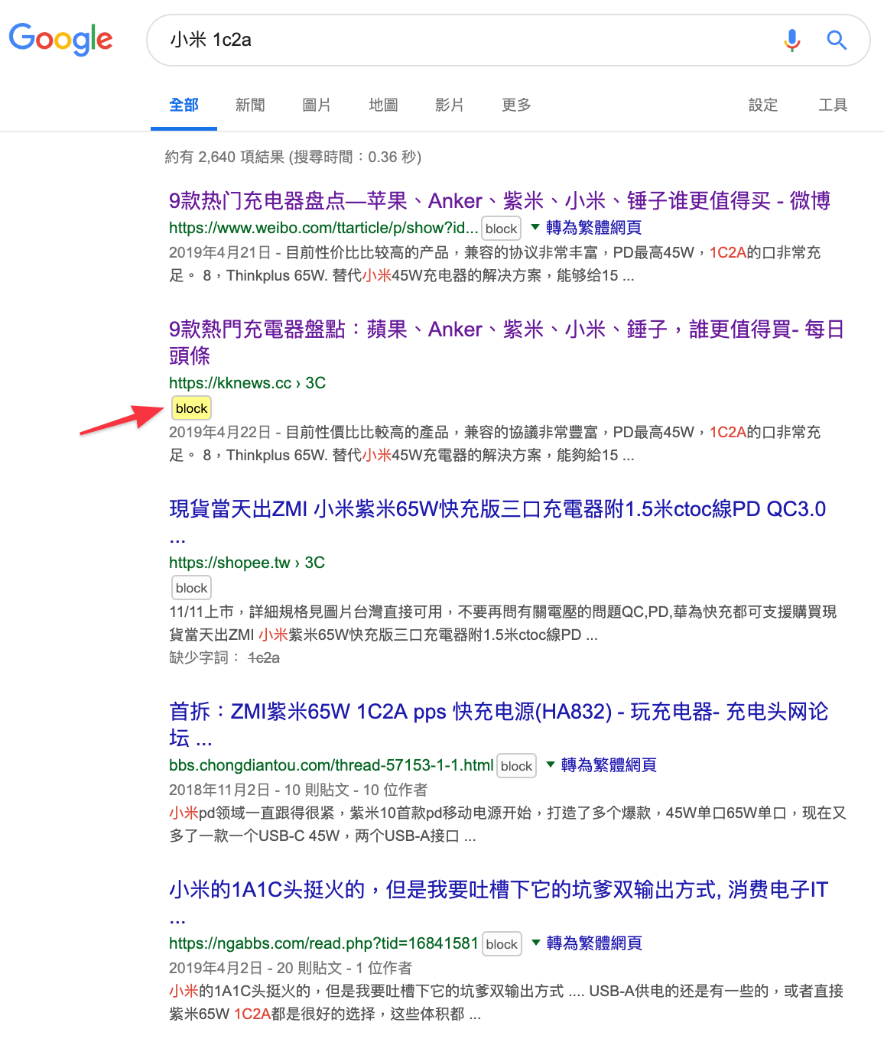884x1042 pixels.
Task: Expand dropdown arrow beside weibo.com result URL
Action: (x=535, y=227)
